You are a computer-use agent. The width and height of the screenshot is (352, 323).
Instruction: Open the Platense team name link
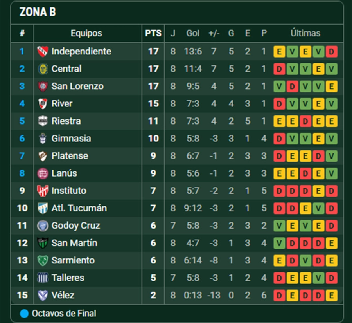tap(70, 156)
